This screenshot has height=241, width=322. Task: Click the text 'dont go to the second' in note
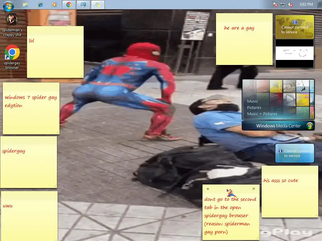[230, 199]
